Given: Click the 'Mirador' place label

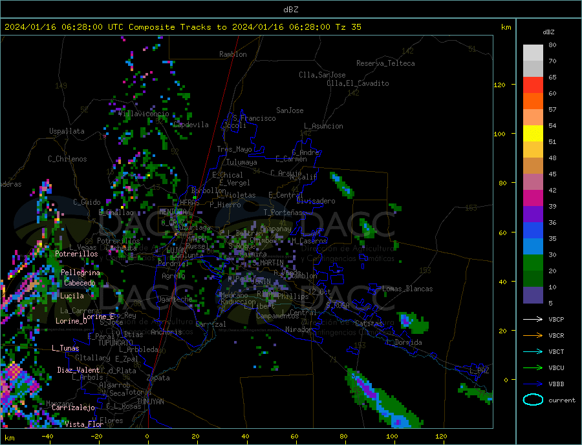Looking at the screenshot, I should (299, 329).
